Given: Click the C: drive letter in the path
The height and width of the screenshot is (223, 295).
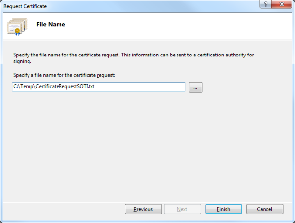Looking at the screenshot, I should pos(15,86).
